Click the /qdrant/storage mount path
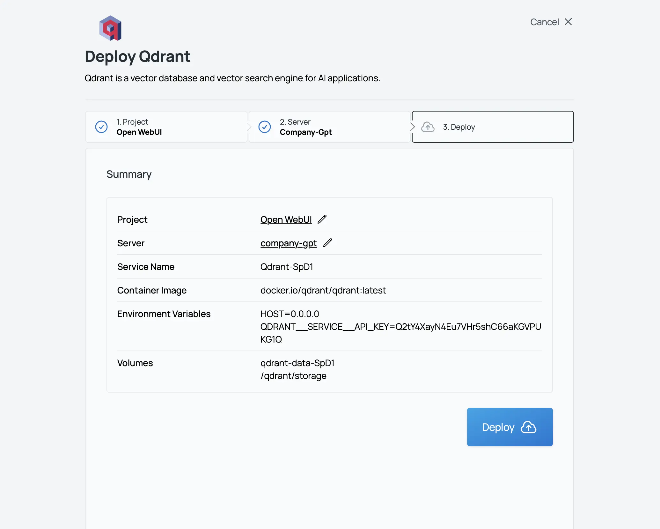 [x=293, y=376]
